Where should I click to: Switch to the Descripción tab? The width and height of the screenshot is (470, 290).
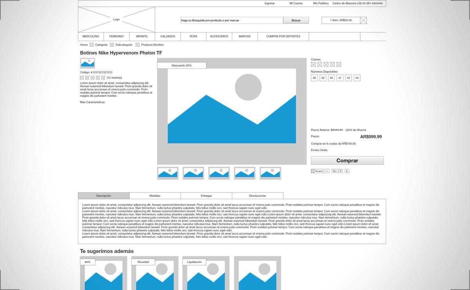point(104,196)
